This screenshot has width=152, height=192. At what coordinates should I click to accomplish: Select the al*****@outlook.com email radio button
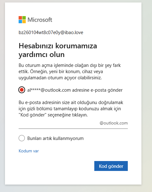click(22, 90)
